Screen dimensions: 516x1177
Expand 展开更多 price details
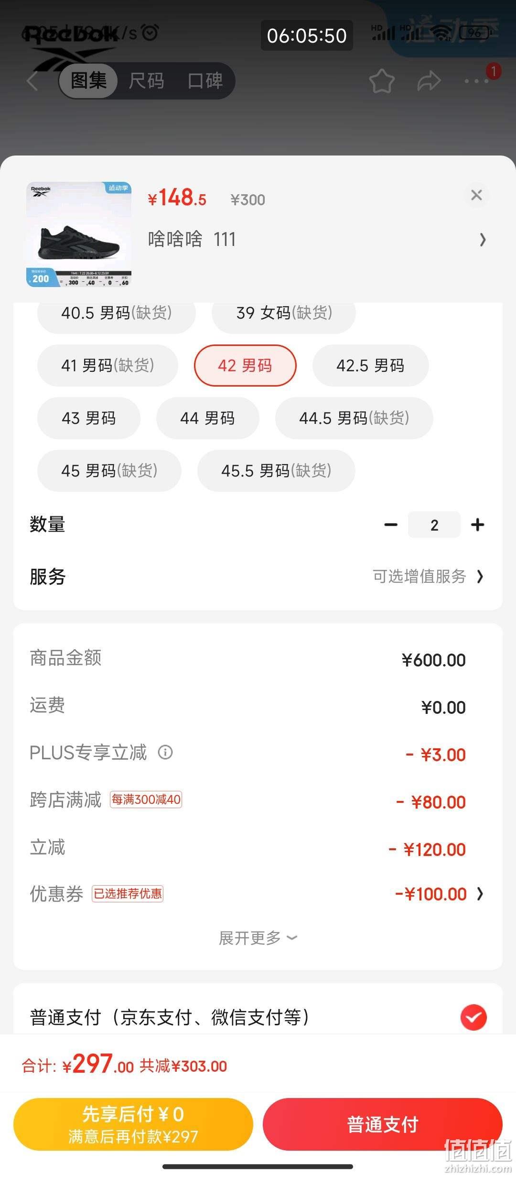click(258, 938)
